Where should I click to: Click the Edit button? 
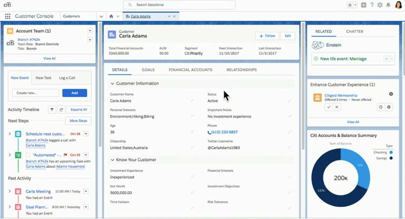tap(288, 36)
